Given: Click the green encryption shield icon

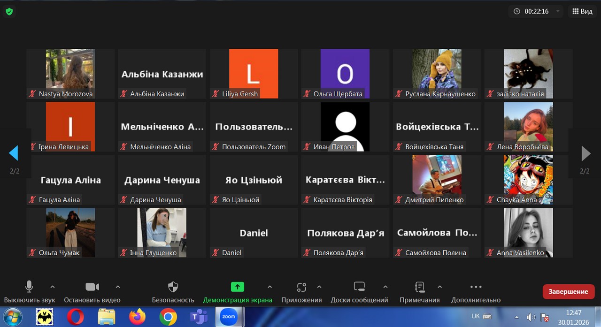Looking at the screenshot, I should point(9,12).
